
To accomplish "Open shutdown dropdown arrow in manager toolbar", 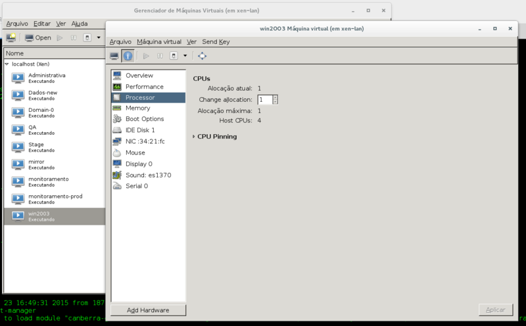I will (x=99, y=37).
